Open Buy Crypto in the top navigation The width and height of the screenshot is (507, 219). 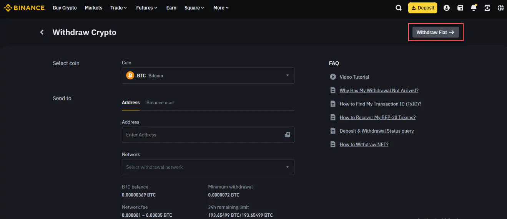tap(65, 8)
